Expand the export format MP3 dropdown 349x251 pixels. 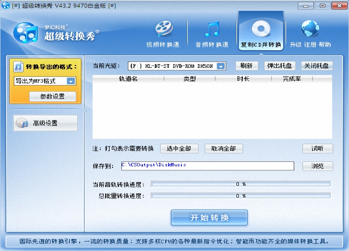point(71,81)
